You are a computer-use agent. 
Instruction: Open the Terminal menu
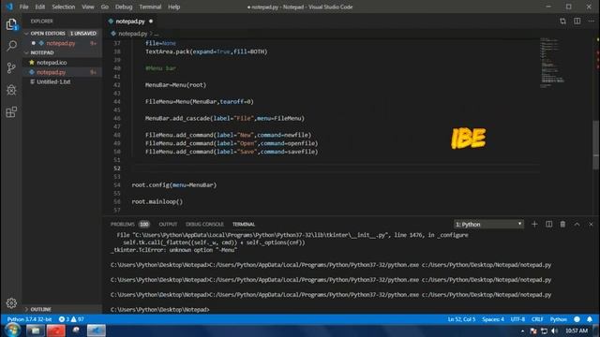coord(150,7)
